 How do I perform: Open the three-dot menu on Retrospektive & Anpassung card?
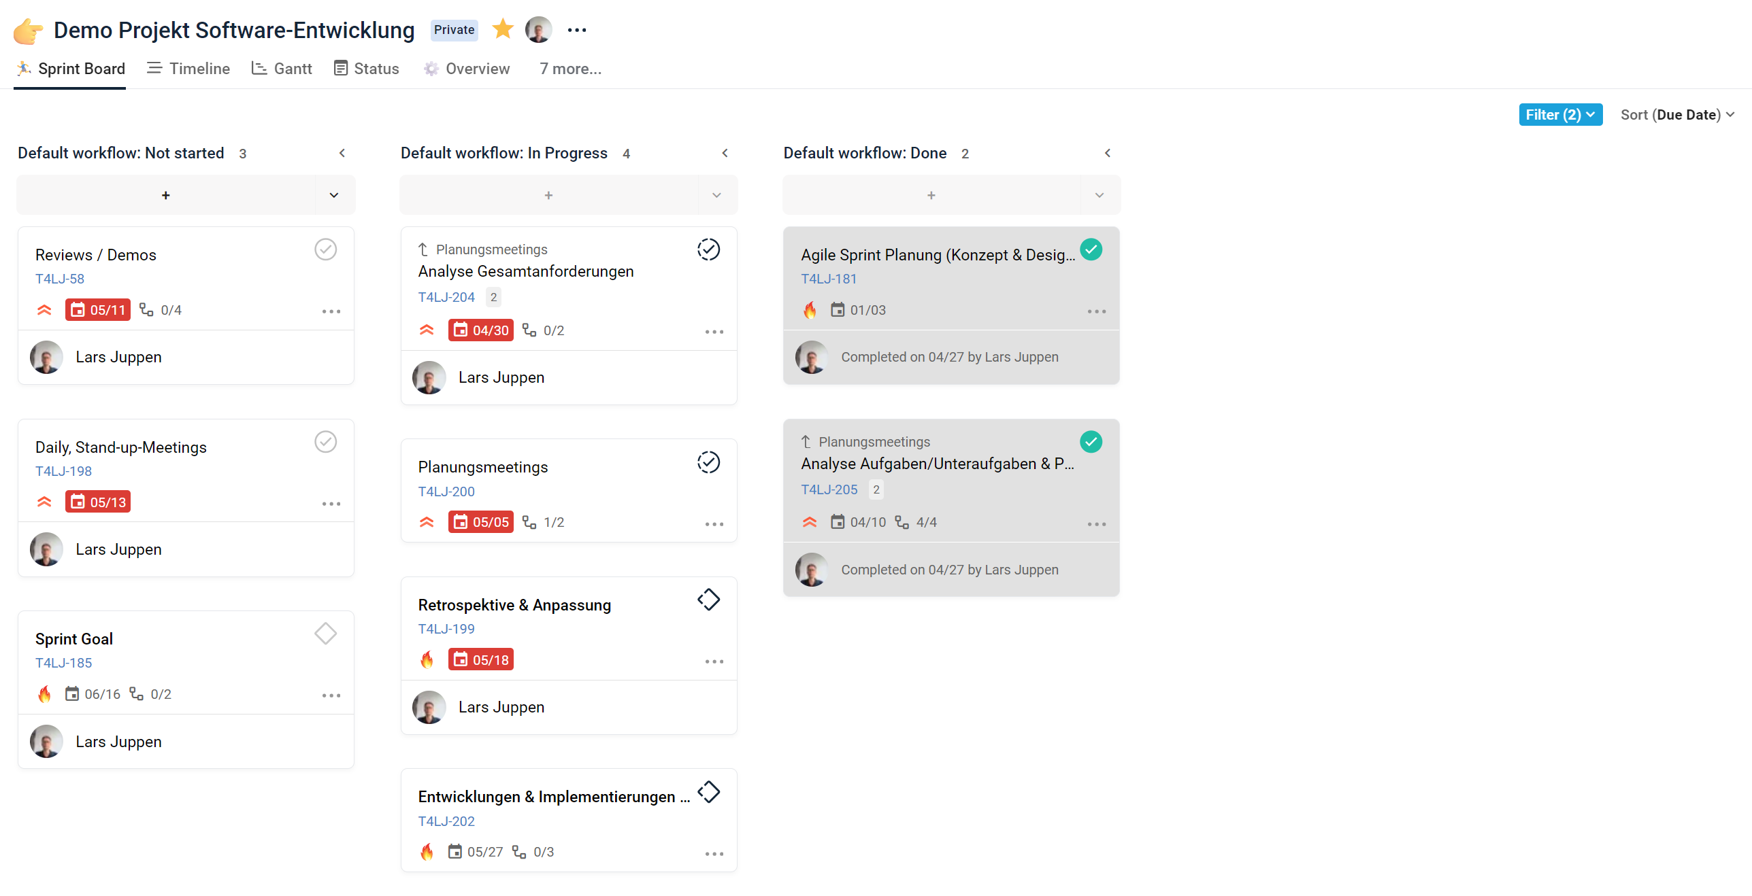714,661
